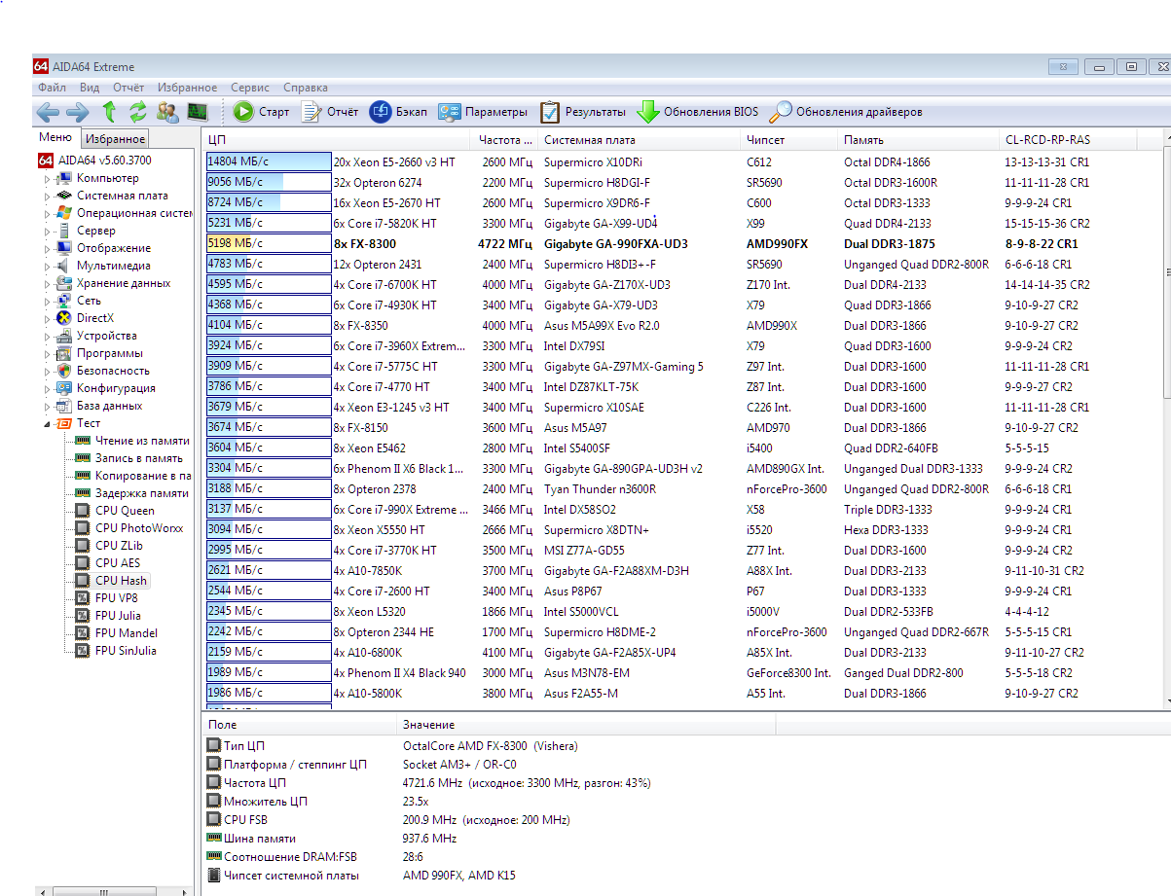1171x896 pixels.
Task: Open the Чтение из памяти test
Action: click(142, 441)
